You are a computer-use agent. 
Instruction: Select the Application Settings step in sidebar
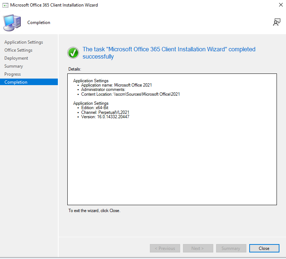pos(24,42)
